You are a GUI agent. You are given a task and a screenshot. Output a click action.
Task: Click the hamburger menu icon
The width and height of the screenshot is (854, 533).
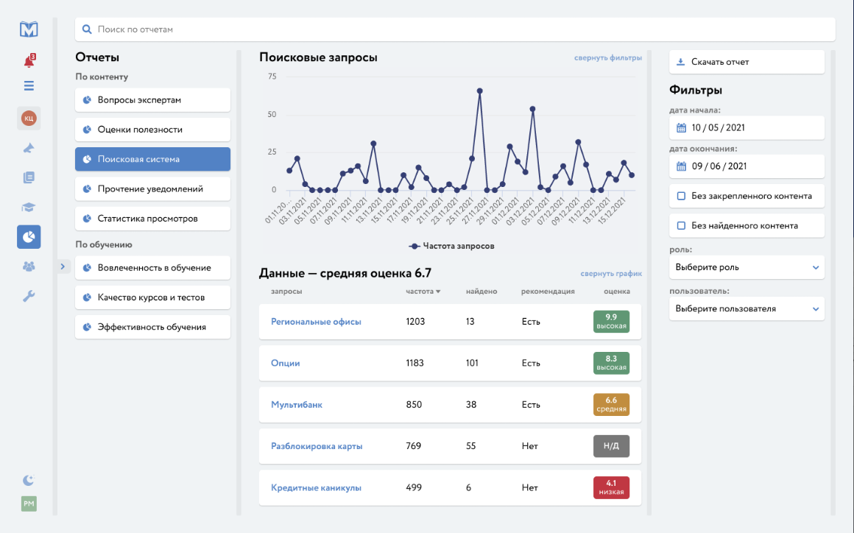point(29,85)
